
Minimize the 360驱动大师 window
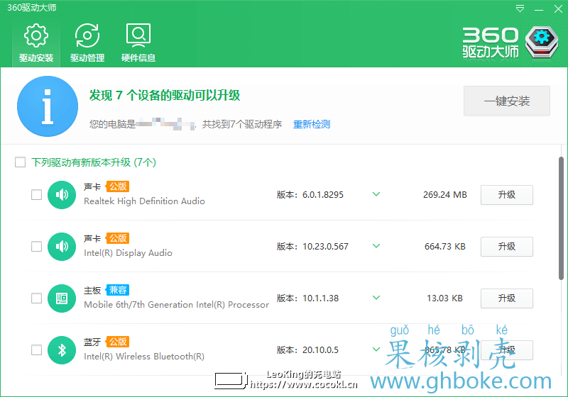pos(539,9)
